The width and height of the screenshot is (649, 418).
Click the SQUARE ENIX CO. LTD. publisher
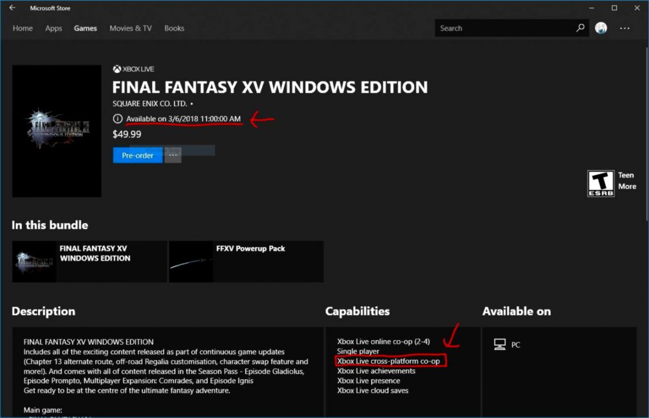point(150,103)
